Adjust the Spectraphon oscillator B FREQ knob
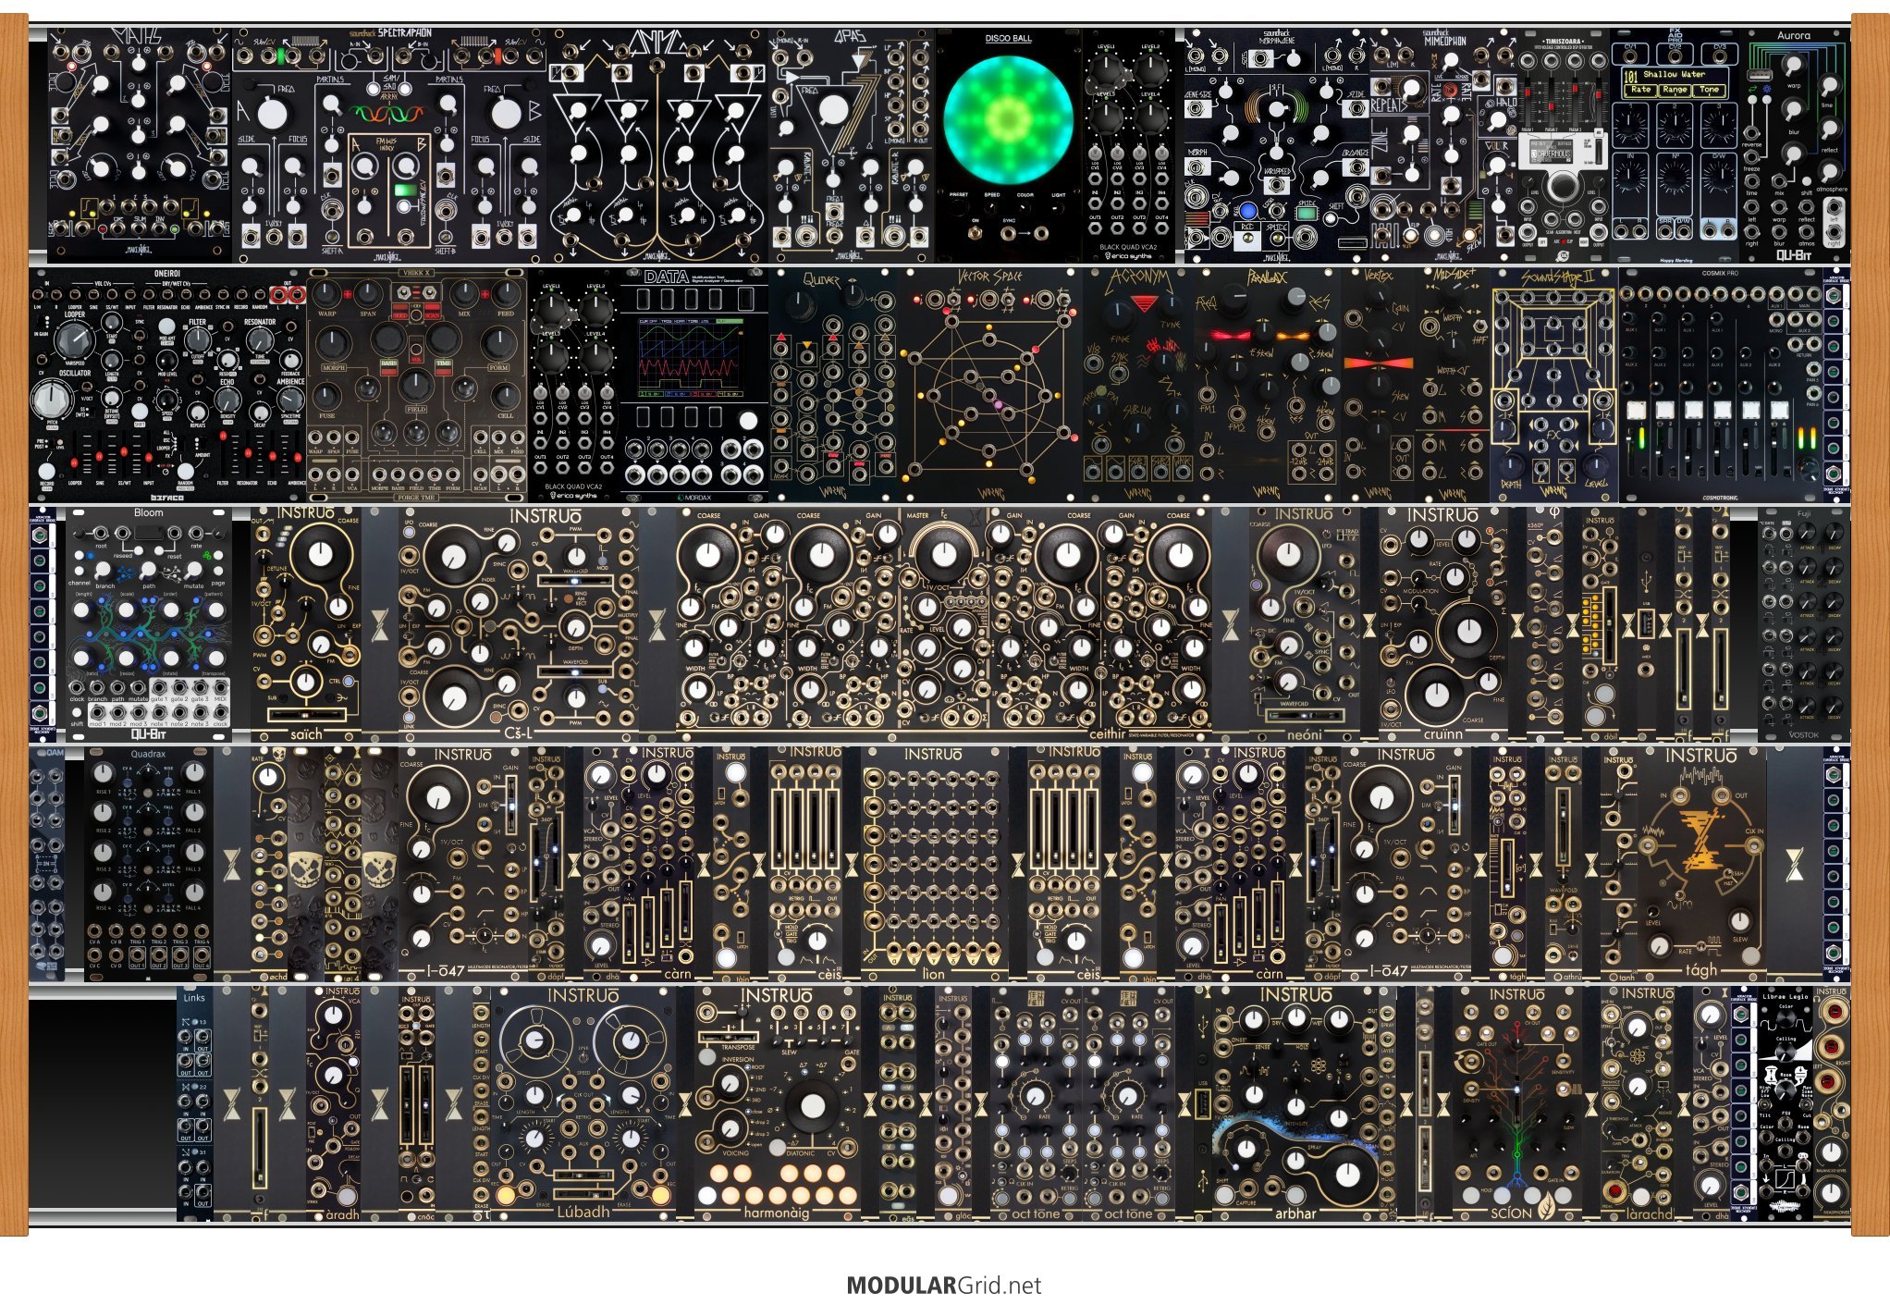The width and height of the screenshot is (1890, 1305). pos(506,114)
